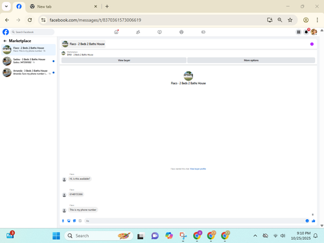
Task: Open the Gaming icon in top navigation
Action: click(x=203, y=32)
